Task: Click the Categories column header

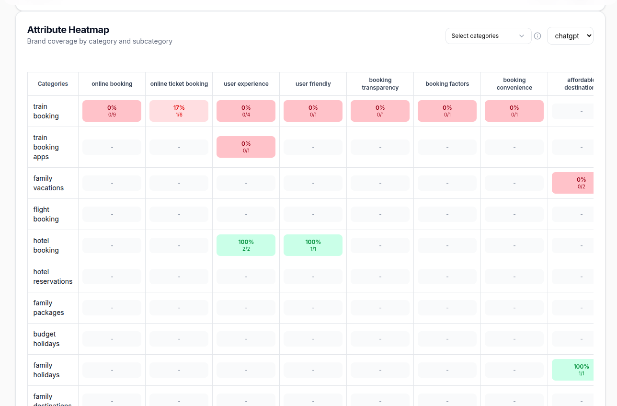Action: [53, 84]
